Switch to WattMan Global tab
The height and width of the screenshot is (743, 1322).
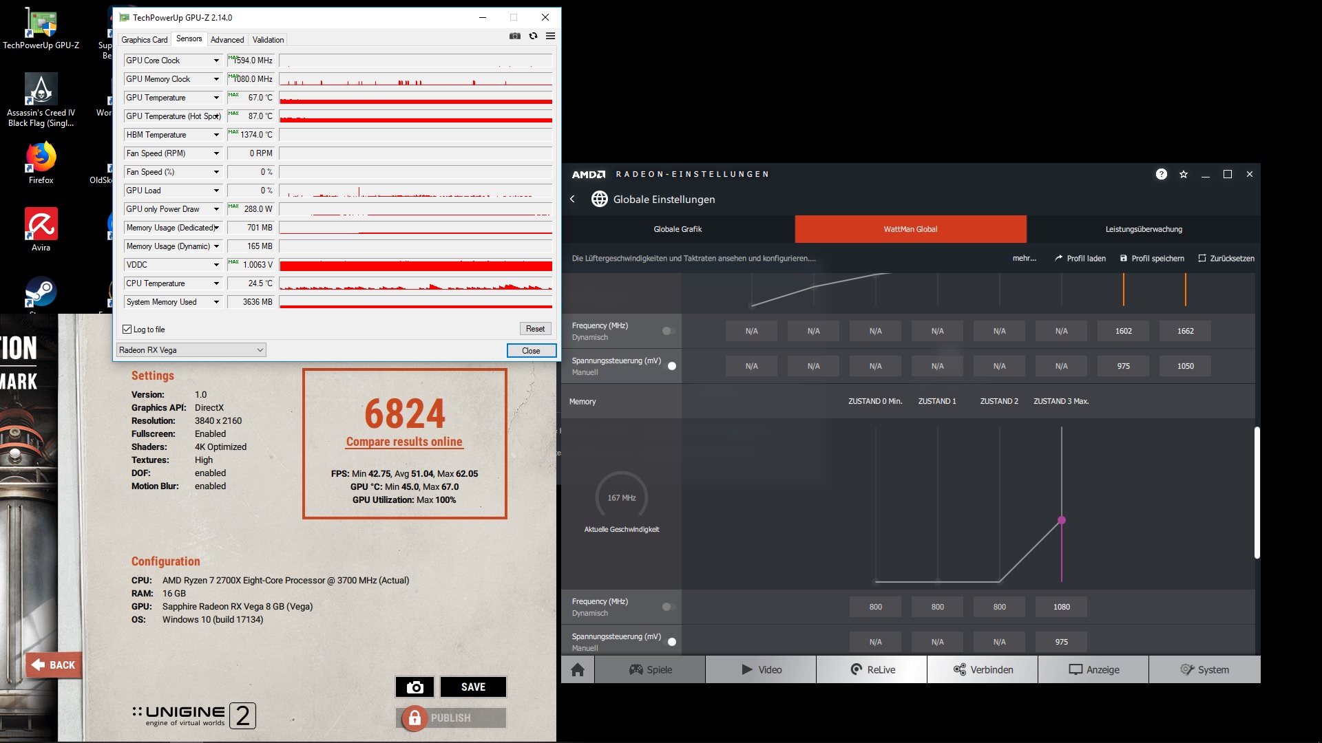[910, 229]
